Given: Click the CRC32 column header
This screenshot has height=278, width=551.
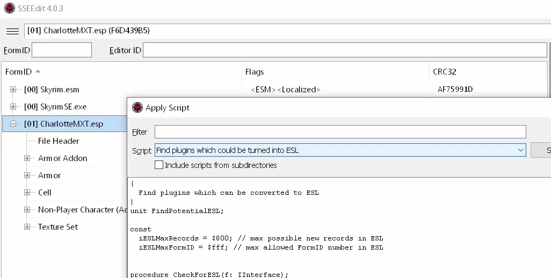Looking at the screenshot, I should 489,71.
